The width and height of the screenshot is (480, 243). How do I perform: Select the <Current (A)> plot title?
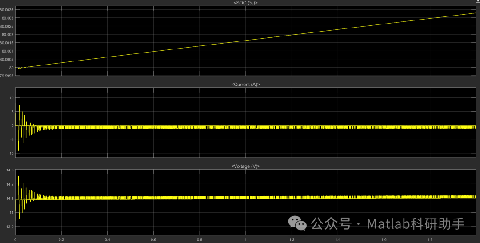(x=245, y=85)
